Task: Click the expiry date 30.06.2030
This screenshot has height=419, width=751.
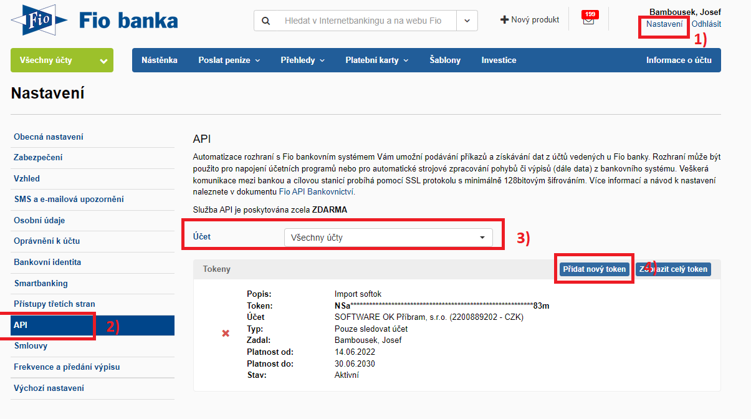Action: (355, 364)
